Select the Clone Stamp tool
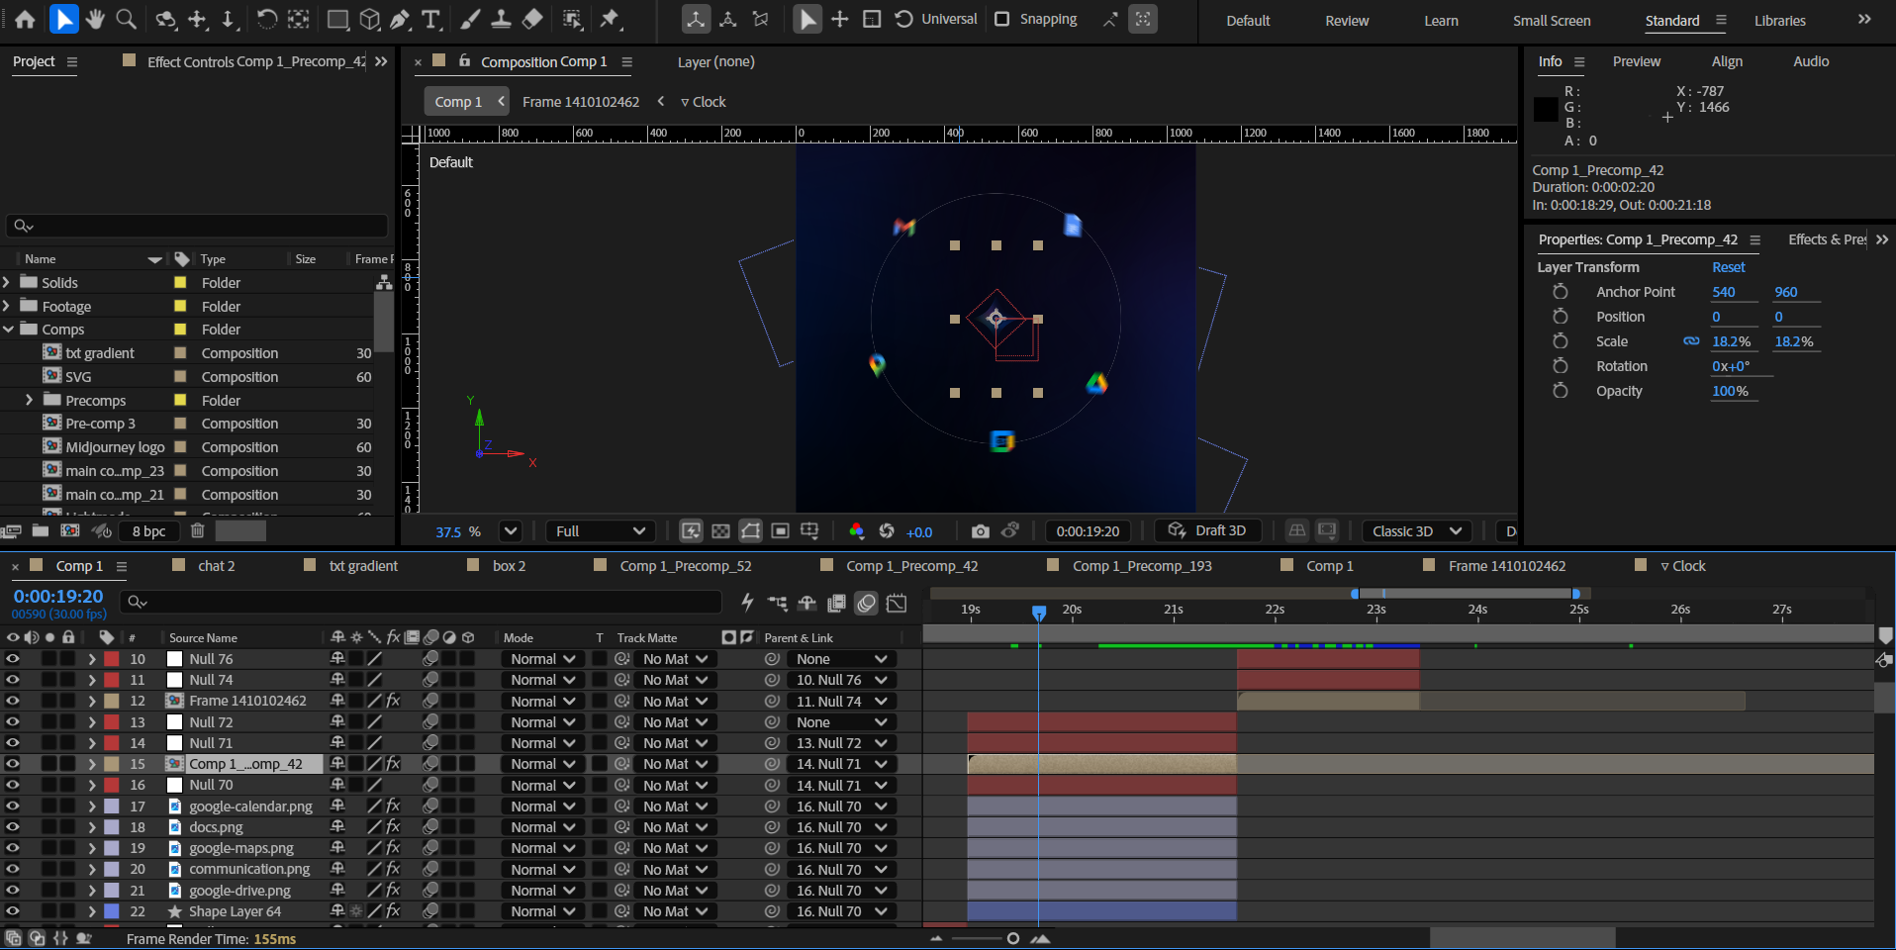 coord(502,19)
